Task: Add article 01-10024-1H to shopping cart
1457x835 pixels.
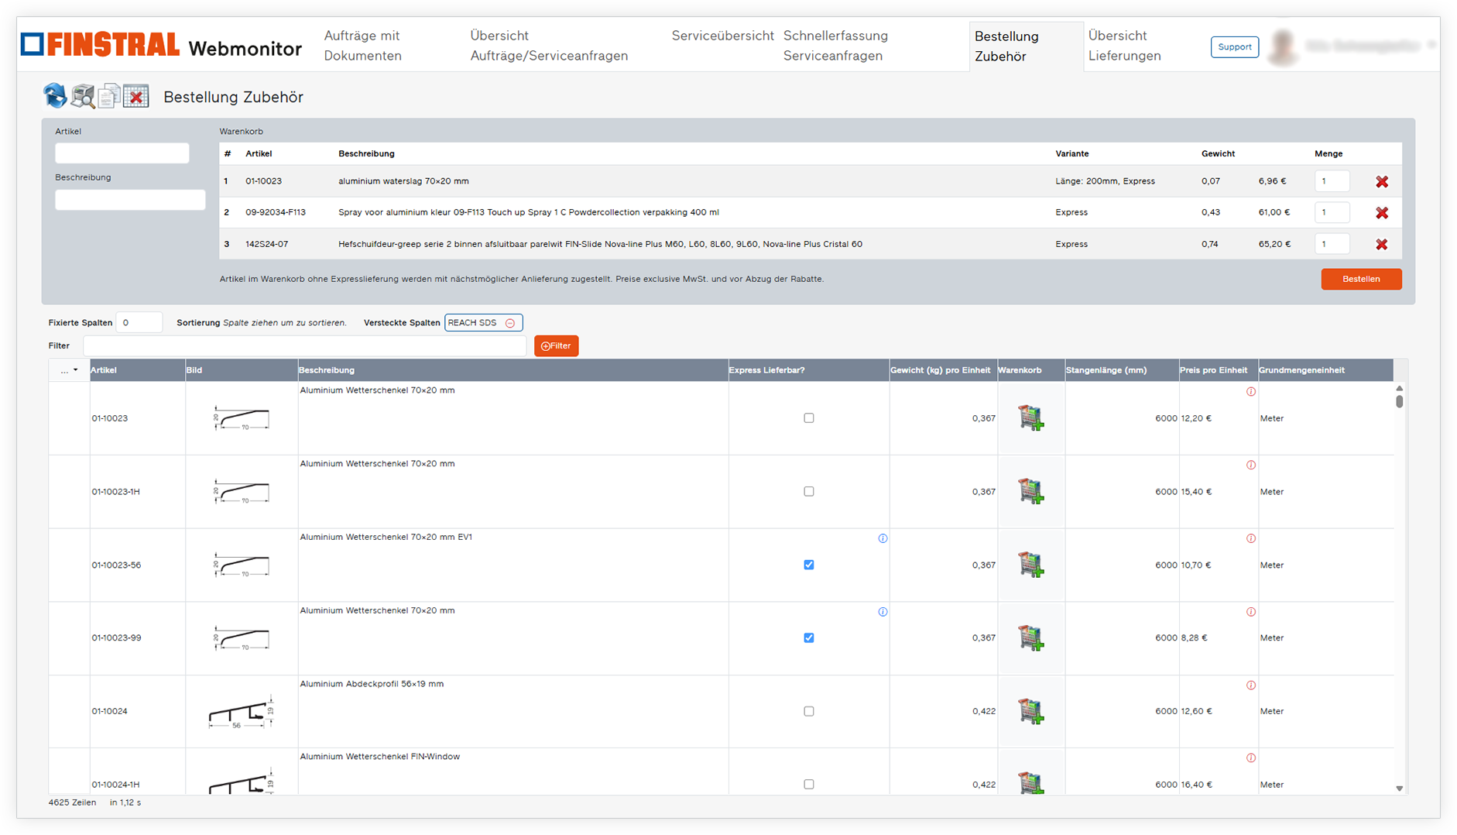Action: [1030, 782]
